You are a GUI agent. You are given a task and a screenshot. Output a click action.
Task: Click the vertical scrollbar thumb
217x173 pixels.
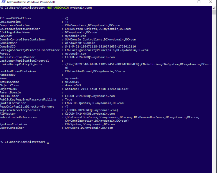pyautogui.click(x=214, y=12)
